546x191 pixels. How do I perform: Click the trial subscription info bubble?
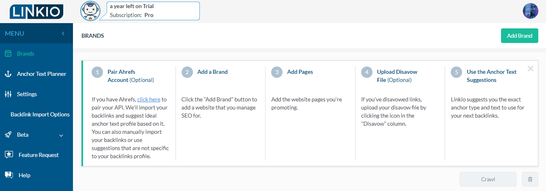tap(153, 11)
